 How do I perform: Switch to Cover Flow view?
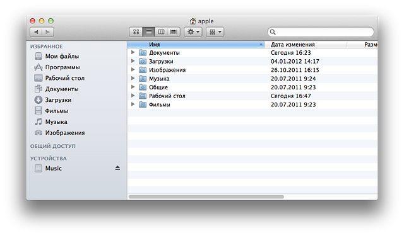174,32
